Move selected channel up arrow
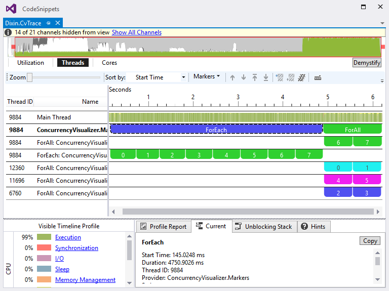Viewport: 389px width, 291px height. (x=232, y=77)
